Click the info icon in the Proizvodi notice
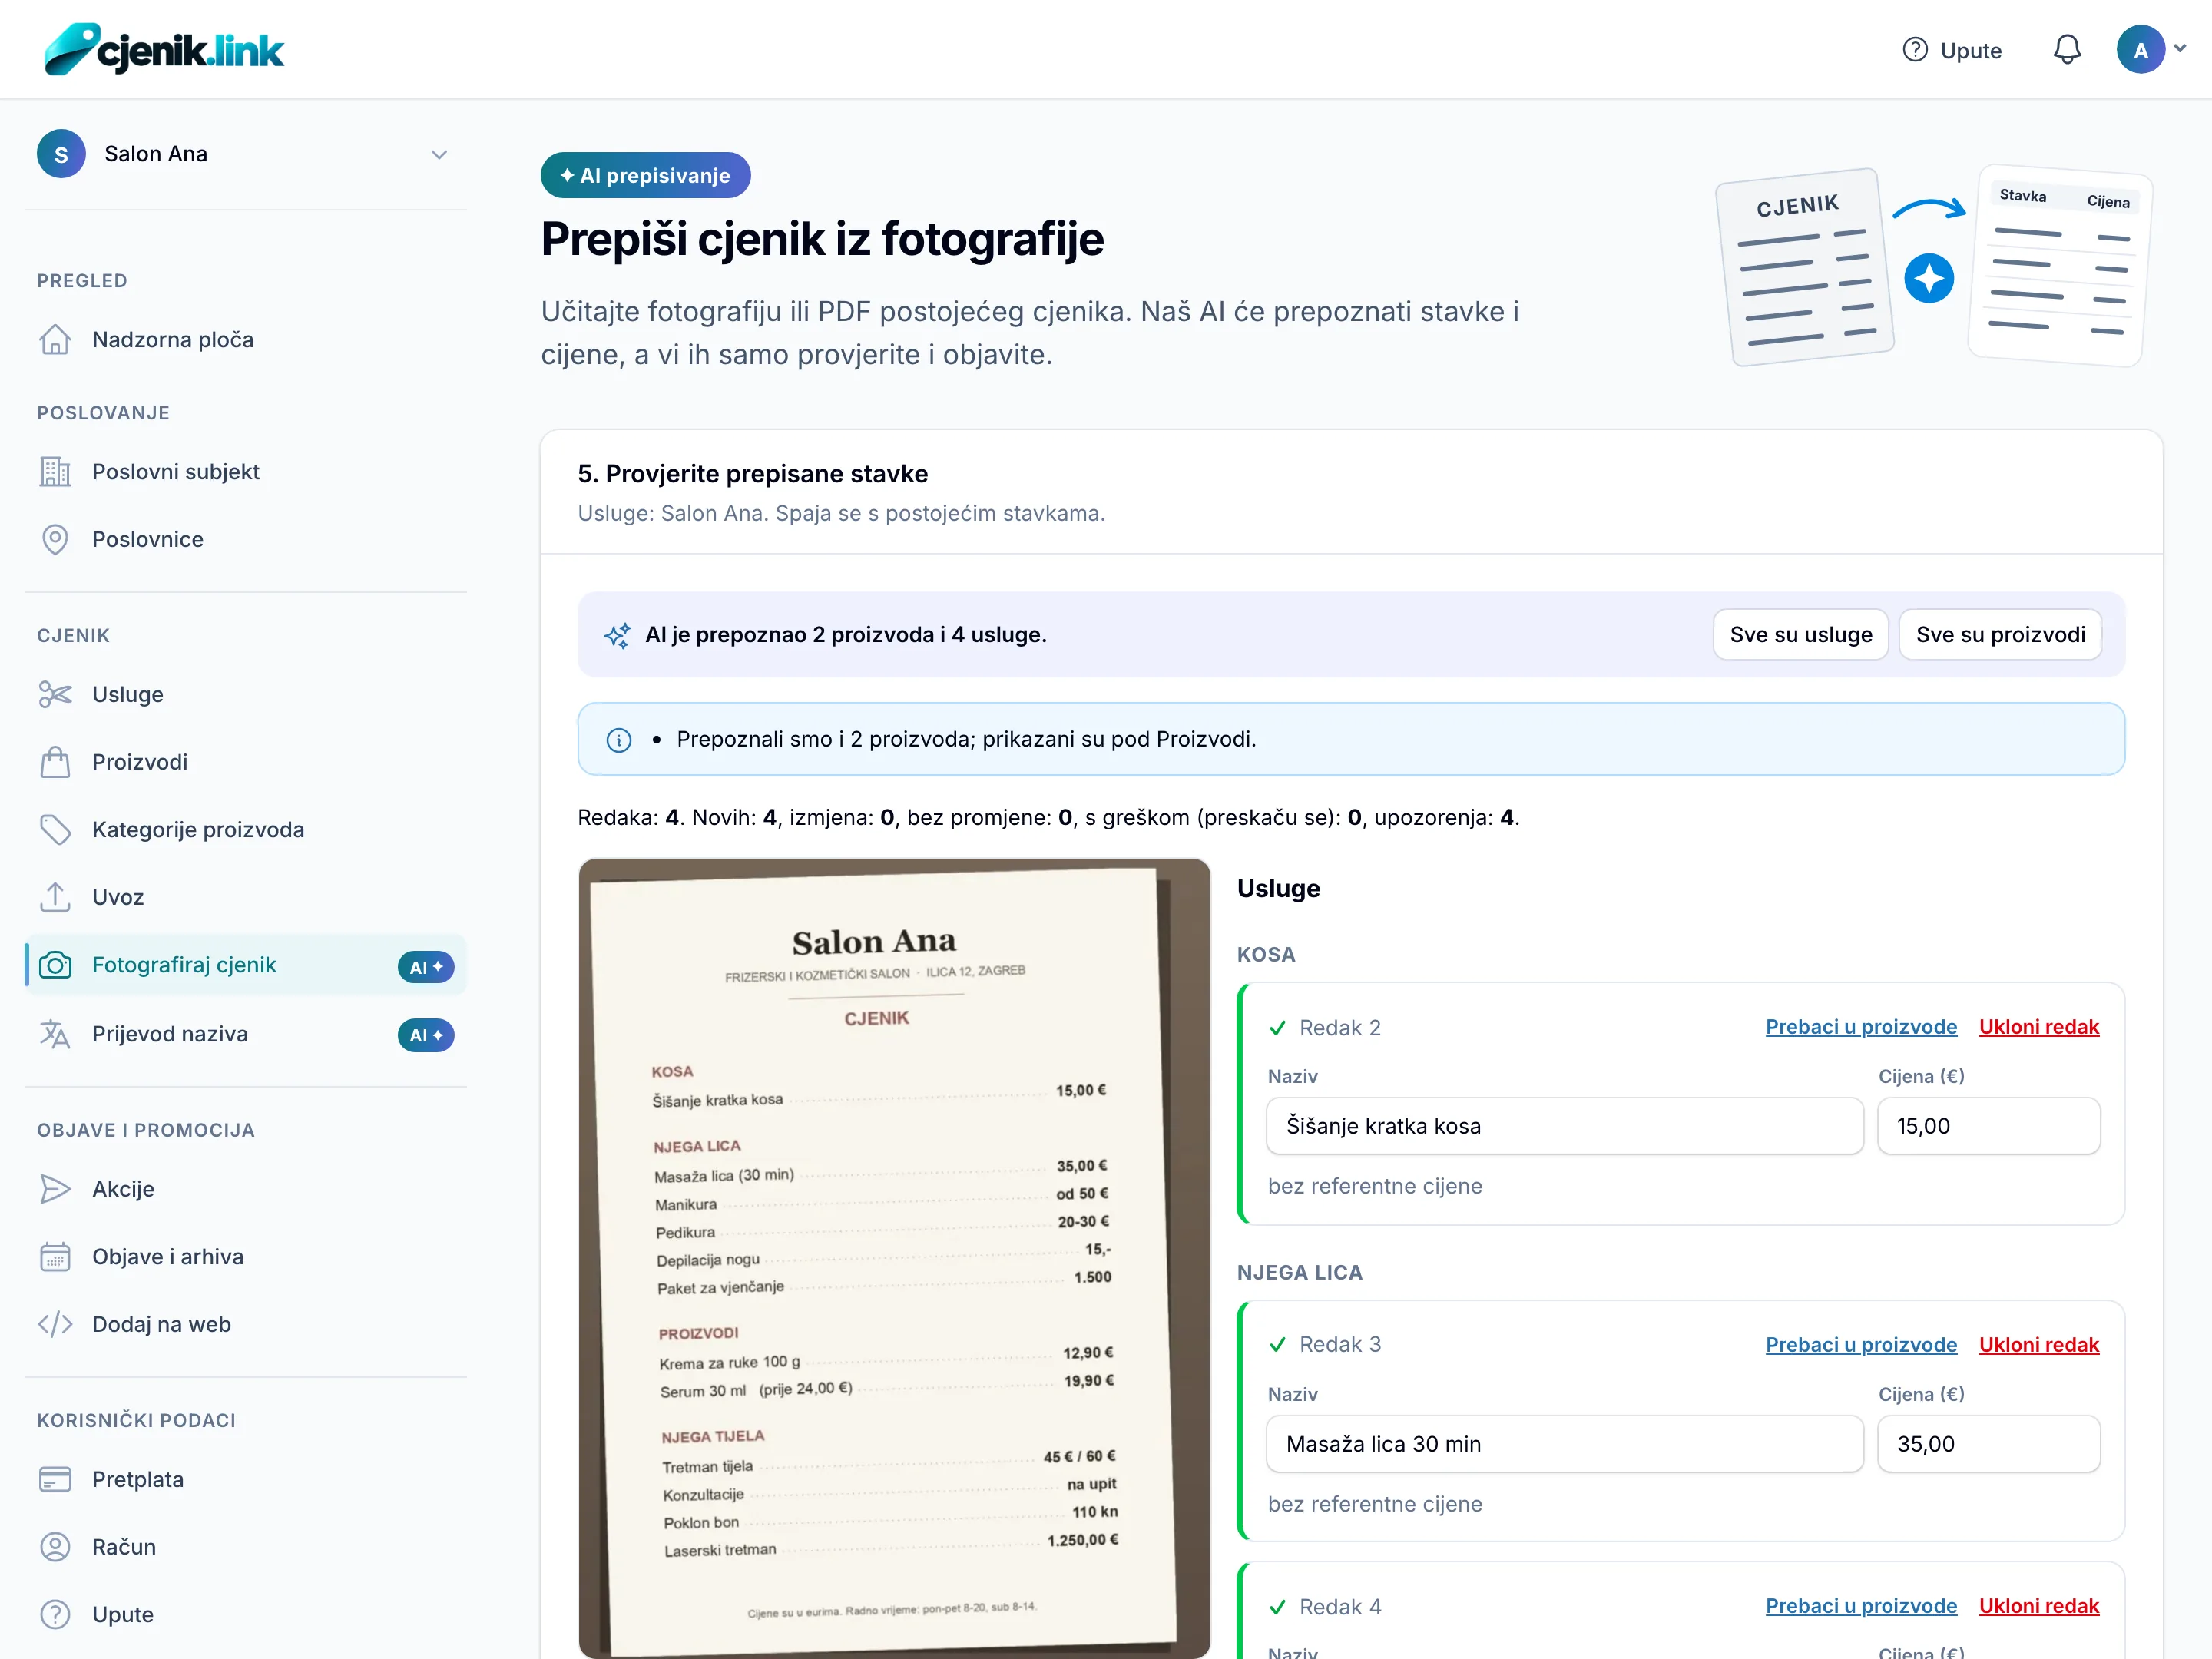This screenshot has height=1659, width=2212. (x=619, y=740)
